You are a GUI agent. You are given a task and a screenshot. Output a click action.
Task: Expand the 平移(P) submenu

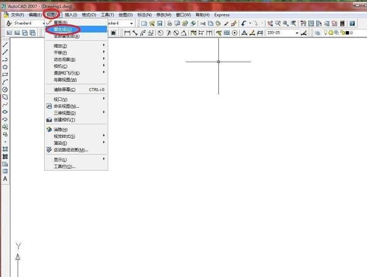(x=76, y=53)
